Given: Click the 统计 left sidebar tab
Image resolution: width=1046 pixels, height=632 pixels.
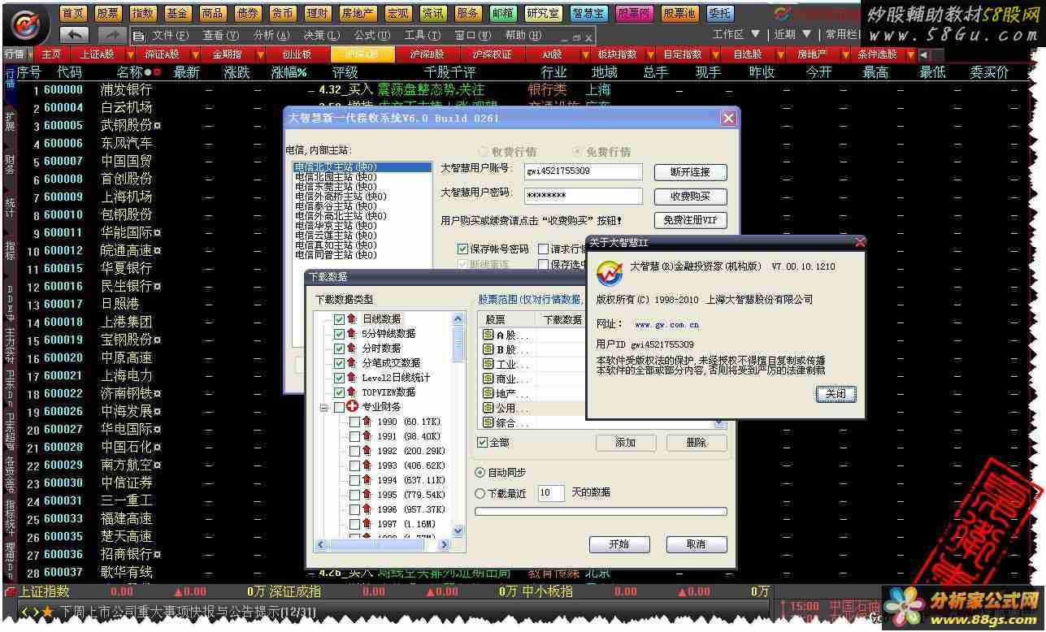Looking at the screenshot, I should pos(10,207).
